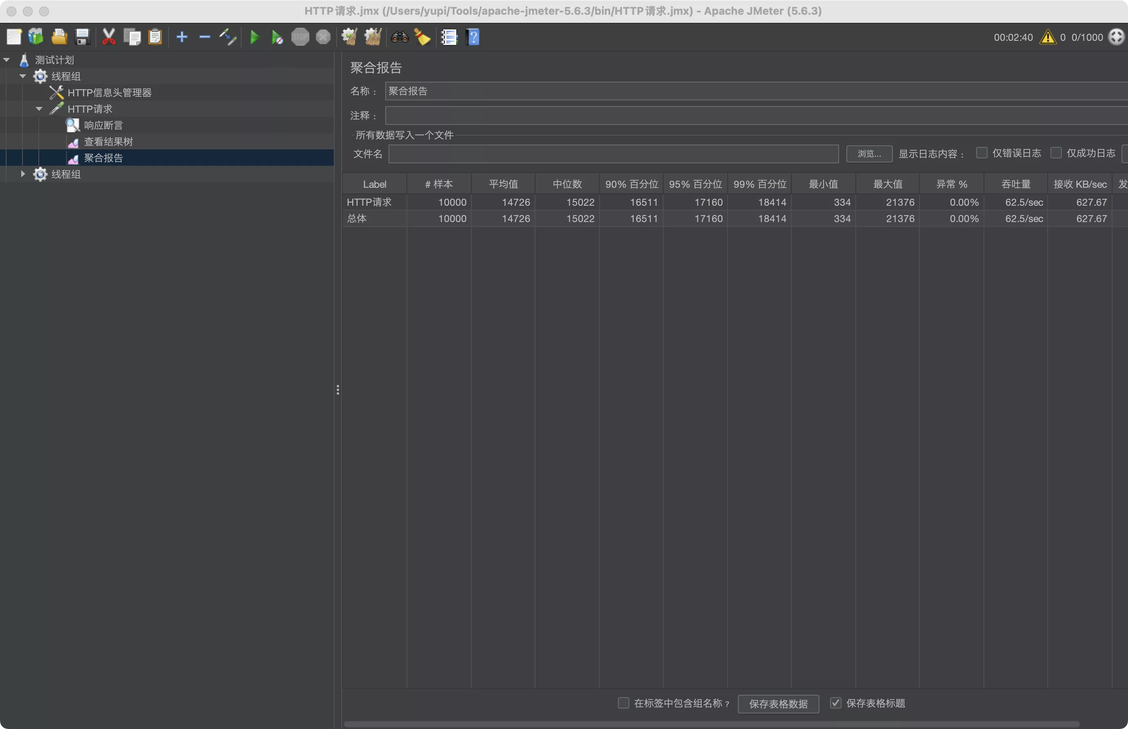Sort table by Label column header

pos(375,184)
